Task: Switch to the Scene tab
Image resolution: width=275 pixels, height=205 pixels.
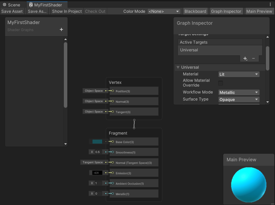Action: (12, 5)
